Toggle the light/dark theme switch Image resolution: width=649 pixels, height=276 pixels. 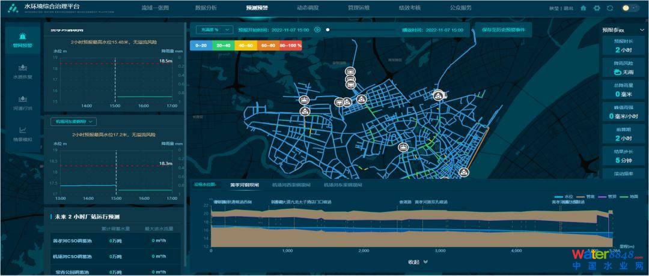[630, 8]
